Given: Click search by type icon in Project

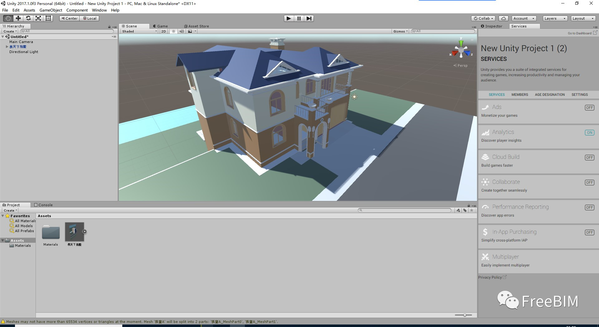Looking at the screenshot, I should (458, 210).
